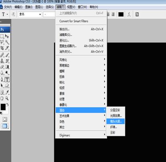Select the Crop tool

pyautogui.click(x=2, y=48)
